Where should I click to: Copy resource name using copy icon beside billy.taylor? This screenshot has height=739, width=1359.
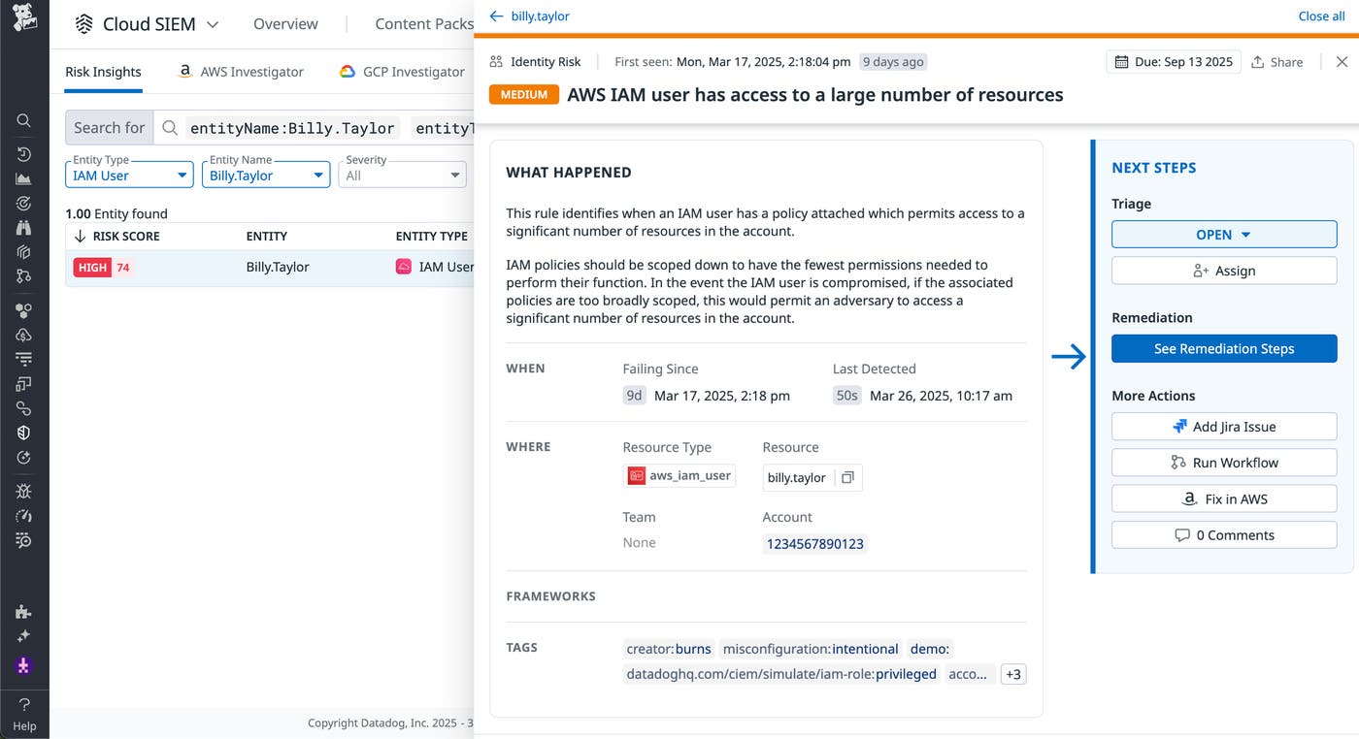pos(848,477)
